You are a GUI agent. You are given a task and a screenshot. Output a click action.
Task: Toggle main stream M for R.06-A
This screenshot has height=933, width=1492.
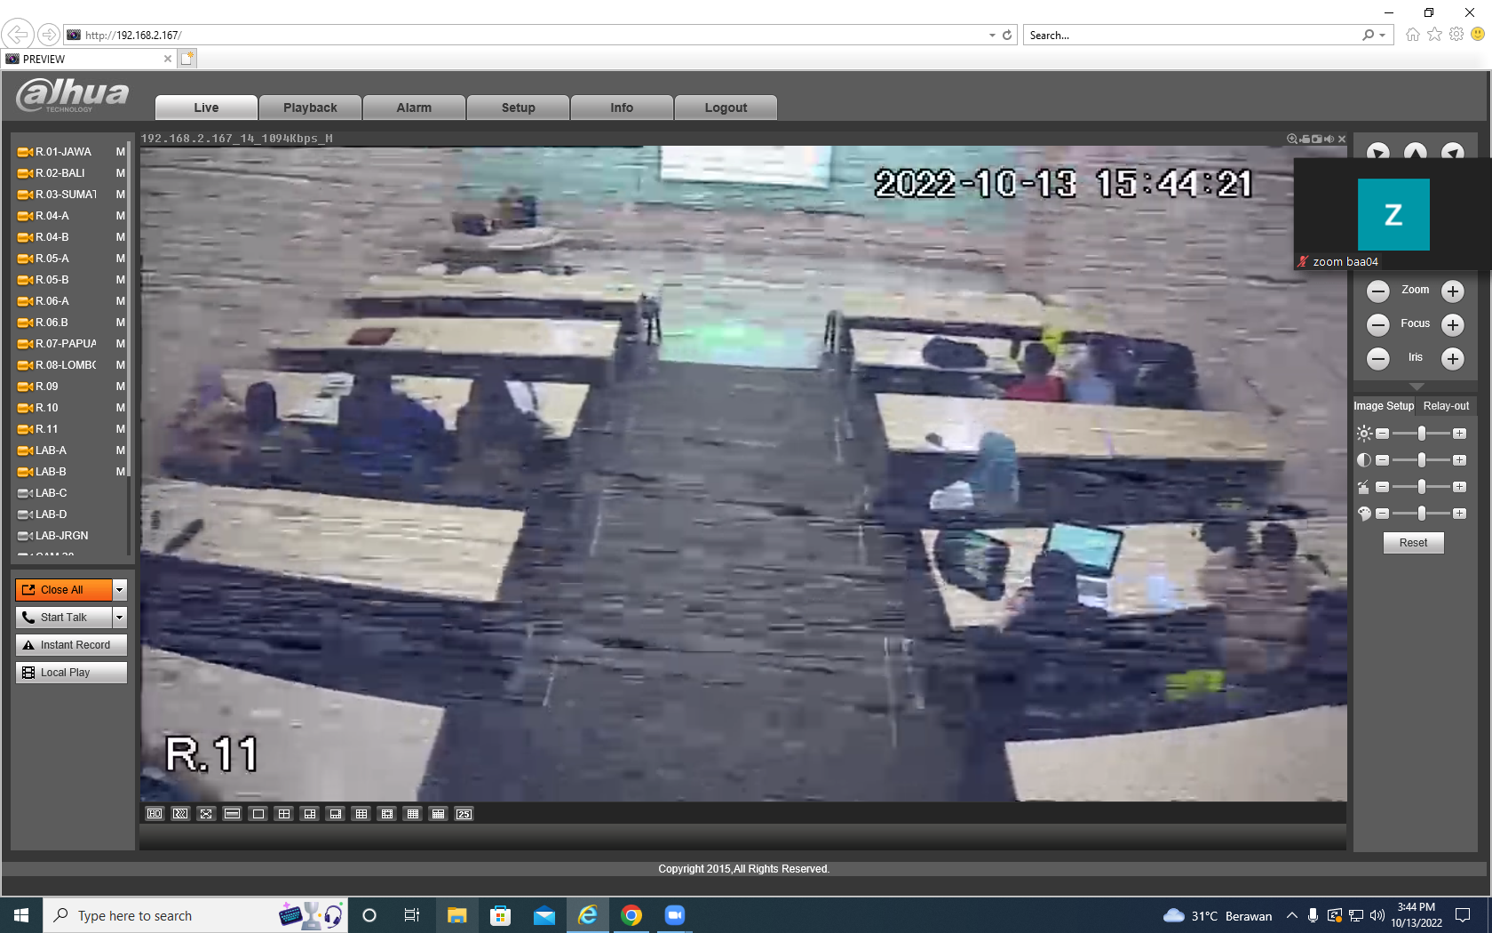point(121,301)
